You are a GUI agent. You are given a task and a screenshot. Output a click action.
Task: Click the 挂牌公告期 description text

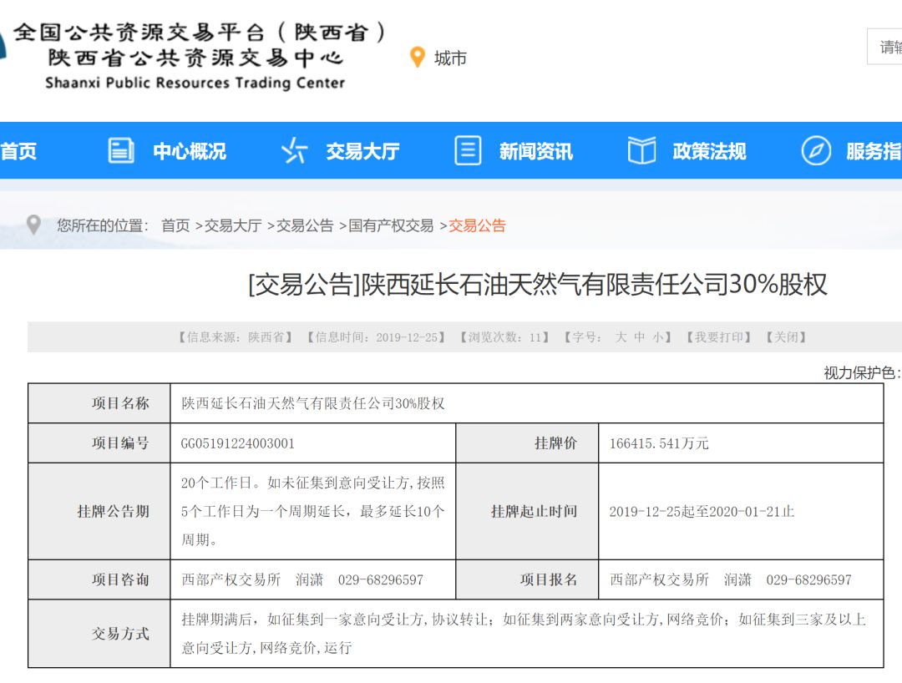[x=313, y=511]
